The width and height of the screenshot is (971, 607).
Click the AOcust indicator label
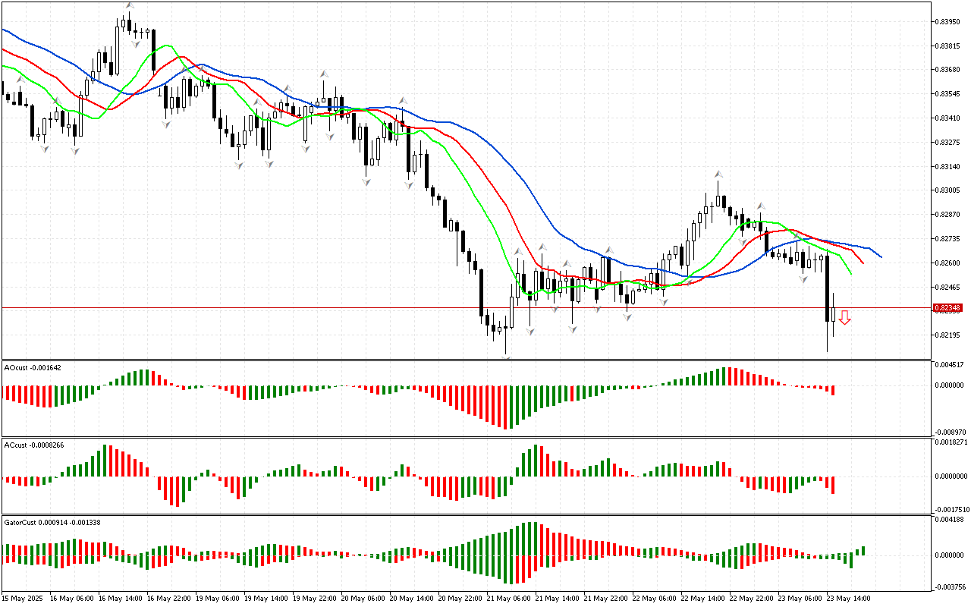pos(33,368)
